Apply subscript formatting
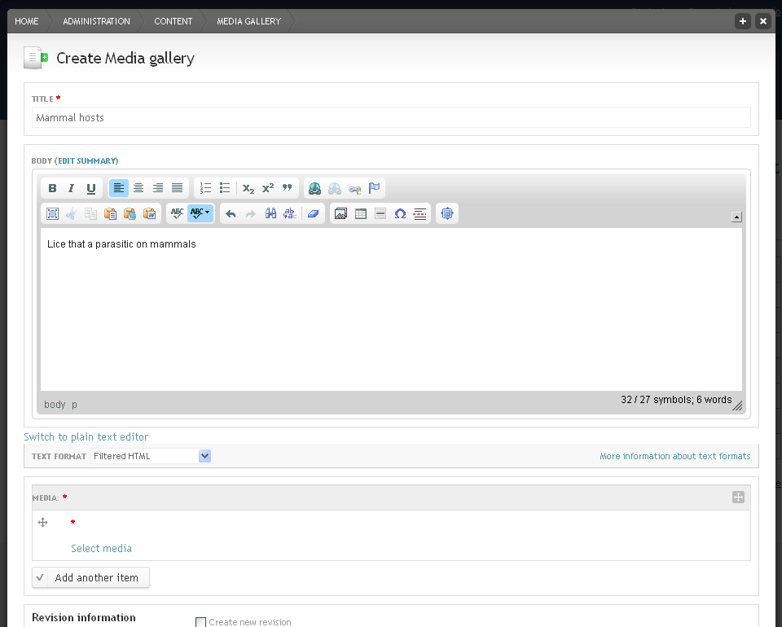The width and height of the screenshot is (782, 627). click(248, 188)
